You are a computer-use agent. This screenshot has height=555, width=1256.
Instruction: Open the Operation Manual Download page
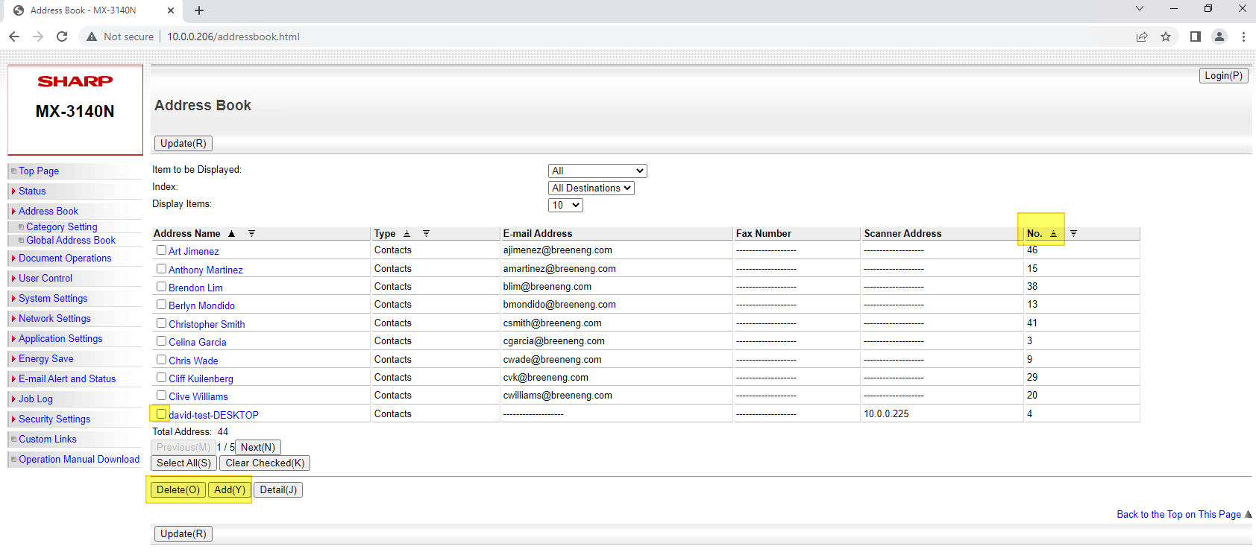[x=79, y=459]
